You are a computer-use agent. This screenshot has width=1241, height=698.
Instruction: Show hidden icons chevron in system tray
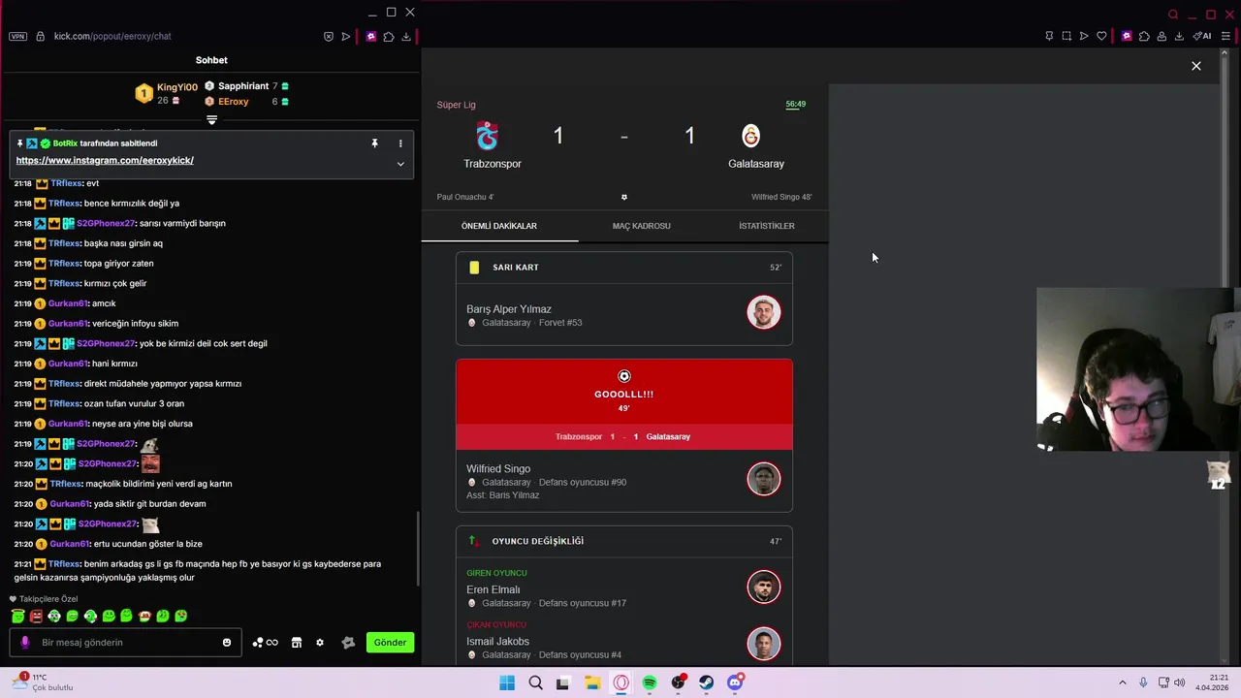pyautogui.click(x=1123, y=682)
